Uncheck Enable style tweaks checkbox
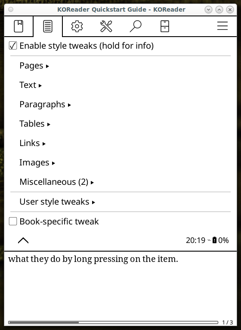 click(x=13, y=46)
